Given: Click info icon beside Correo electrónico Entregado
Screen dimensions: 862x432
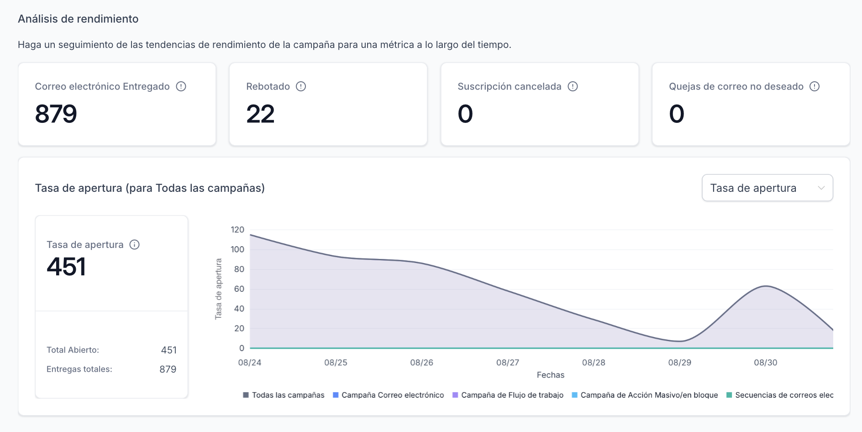Looking at the screenshot, I should [181, 86].
